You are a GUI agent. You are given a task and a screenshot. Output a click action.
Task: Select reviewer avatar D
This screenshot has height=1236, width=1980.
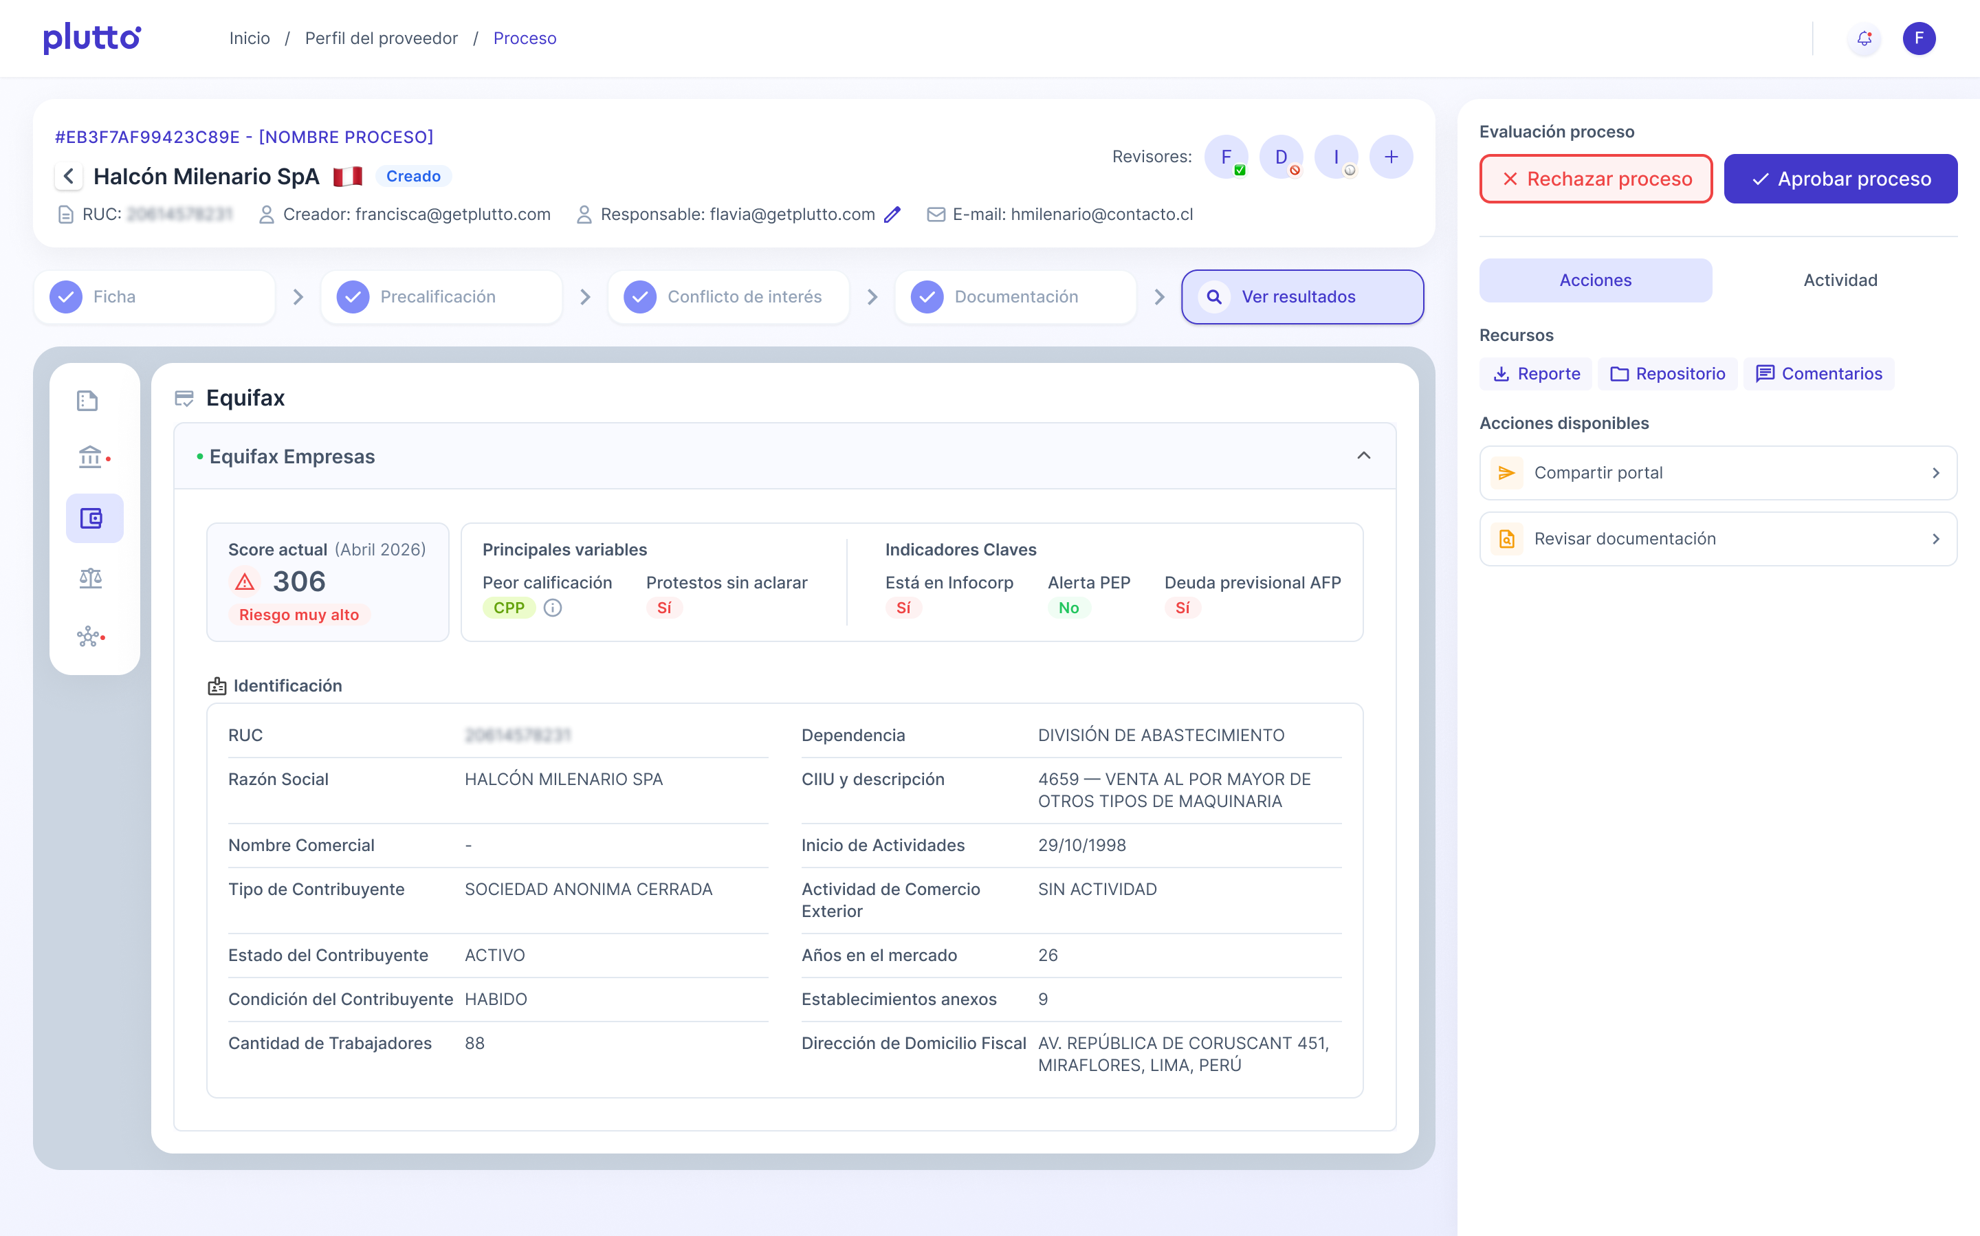click(x=1281, y=156)
